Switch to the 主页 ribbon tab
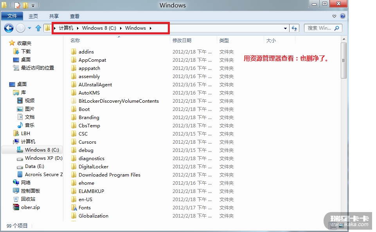Screen dimensions: 376x232 pyautogui.click(x=33, y=16)
